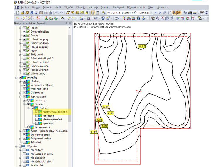Select the Izoplochy radio button
223x167 pixels.
pyautogui.click(x=28, y=100)
